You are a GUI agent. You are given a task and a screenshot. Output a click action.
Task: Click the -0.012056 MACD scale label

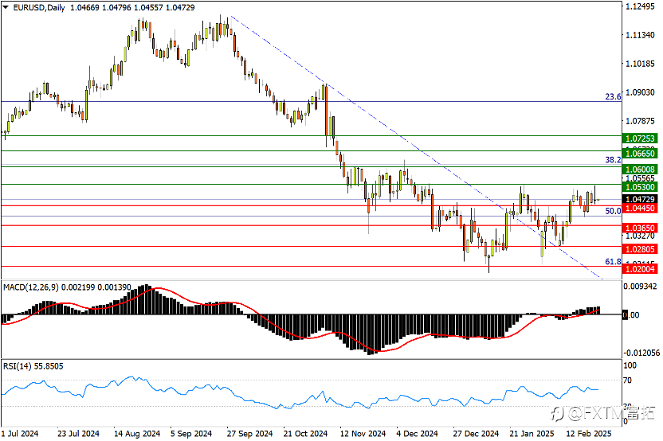tap(641, 353)
